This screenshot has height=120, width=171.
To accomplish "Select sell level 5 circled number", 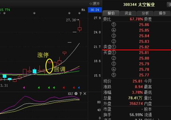I will point(114,25).
